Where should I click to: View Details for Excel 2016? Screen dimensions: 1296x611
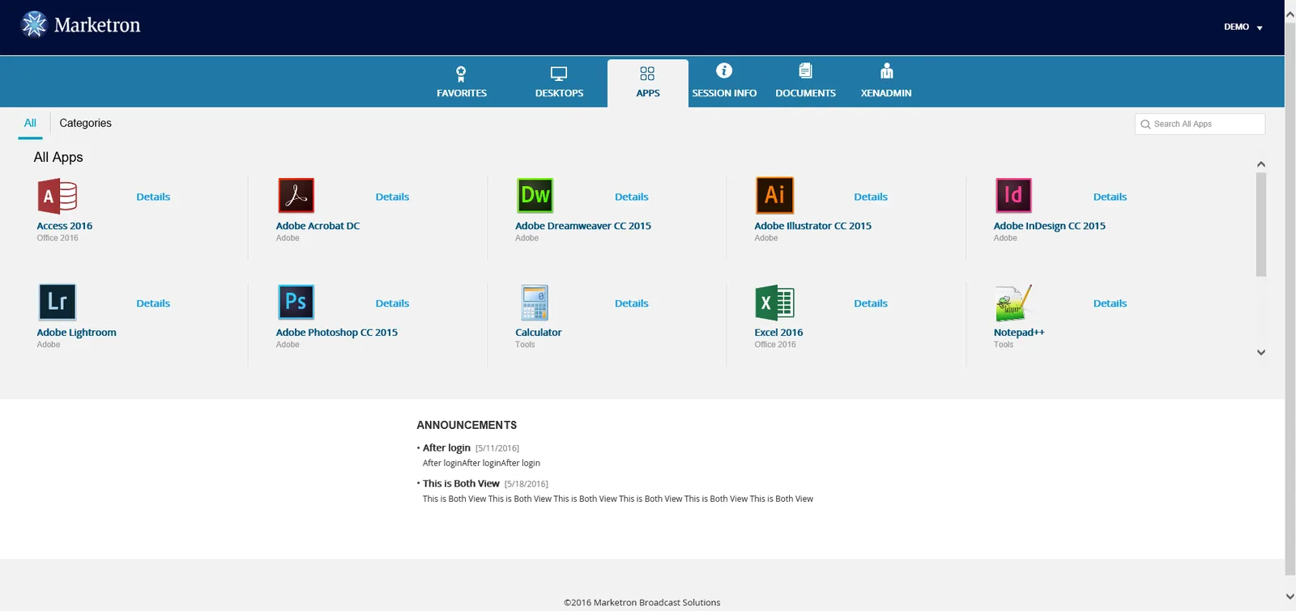click(x=871, y=303)
